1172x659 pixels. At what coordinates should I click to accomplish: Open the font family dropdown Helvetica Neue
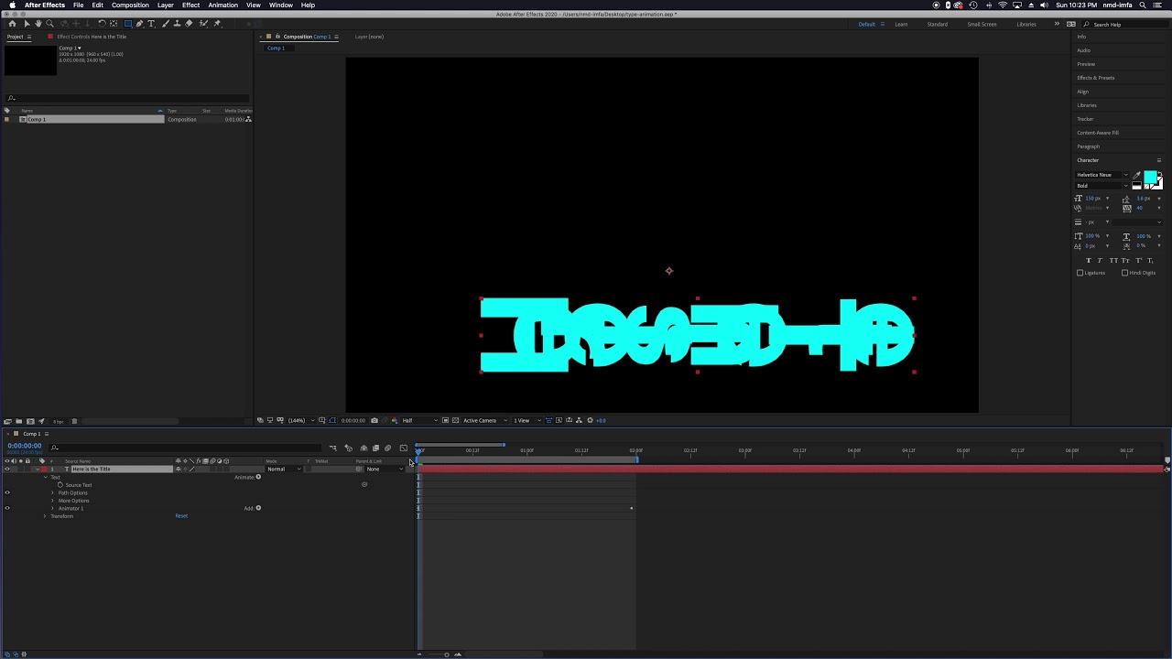pos(1101,175)
